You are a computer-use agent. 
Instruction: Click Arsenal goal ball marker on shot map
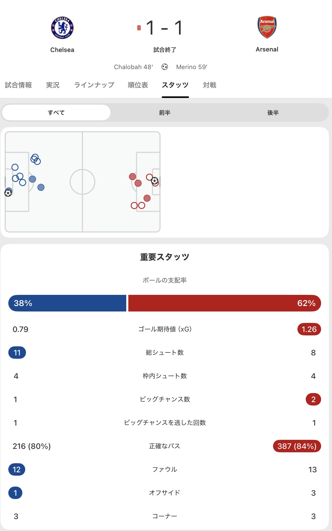[x=155, y=181]
